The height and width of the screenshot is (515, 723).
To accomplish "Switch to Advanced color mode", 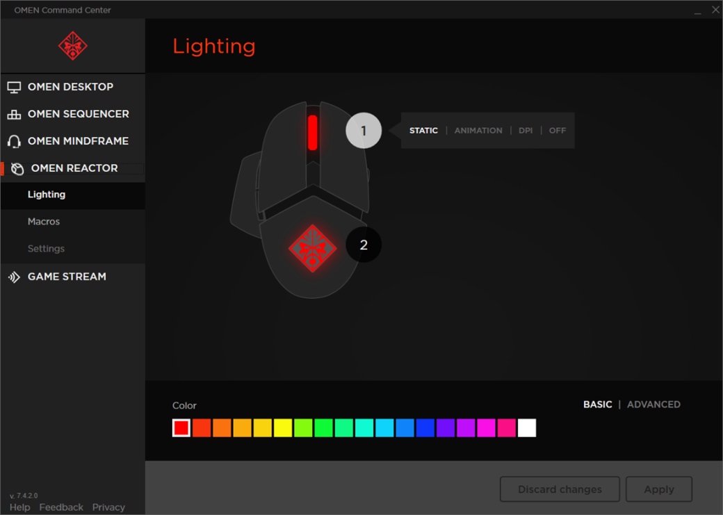I will coord(653,404).
